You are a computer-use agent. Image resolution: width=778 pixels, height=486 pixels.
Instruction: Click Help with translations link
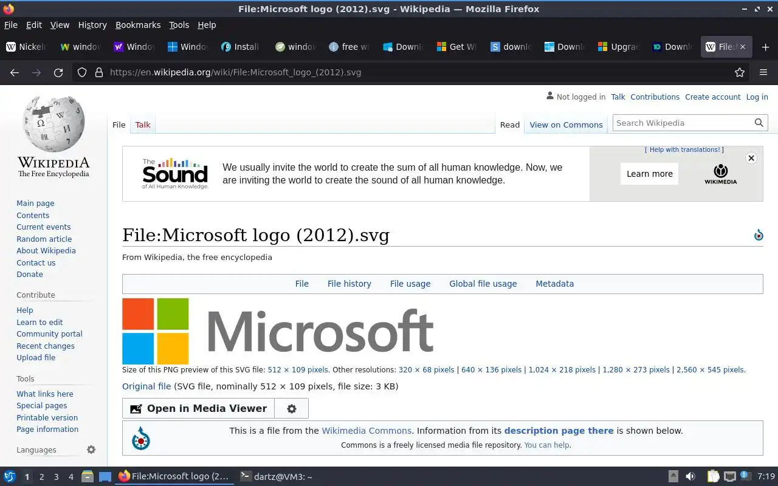click(x=684, y=149)
